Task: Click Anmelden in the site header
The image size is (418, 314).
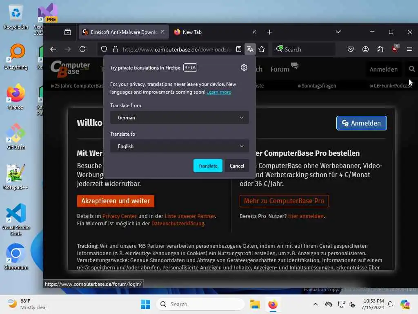Action: [383, 70]
